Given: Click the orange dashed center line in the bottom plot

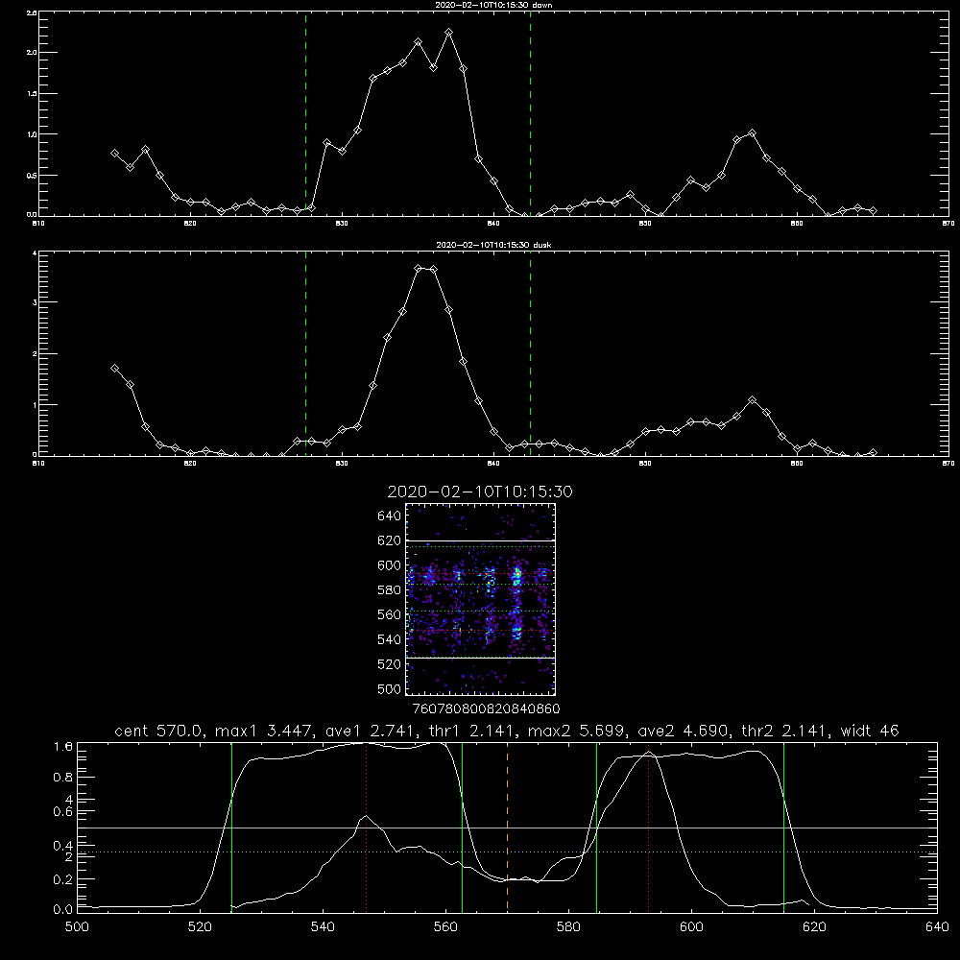Looking at the screenshot, I should [x=507, y=828].
